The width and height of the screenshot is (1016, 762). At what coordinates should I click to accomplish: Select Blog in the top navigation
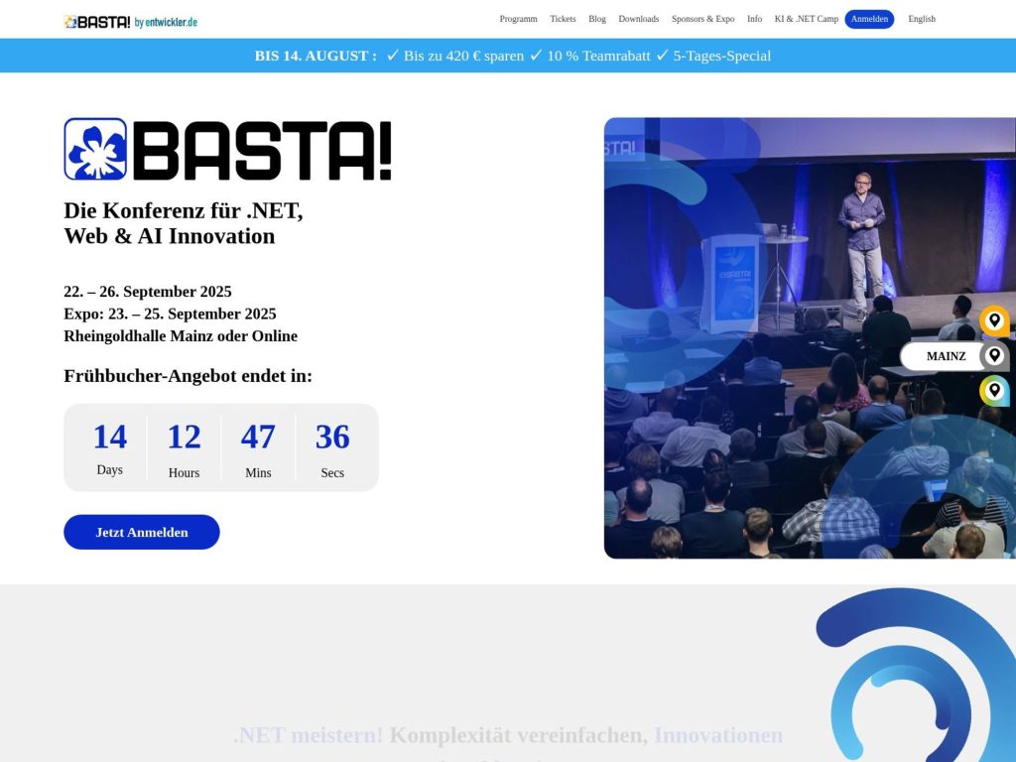(x=596, y=19)
